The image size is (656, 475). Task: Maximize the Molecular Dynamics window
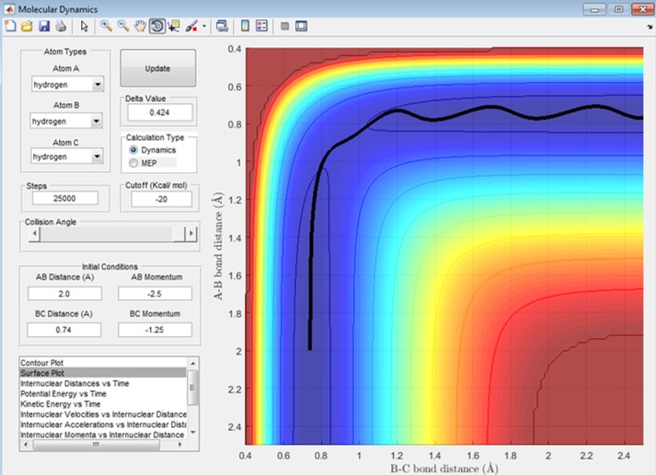[618, 9]
